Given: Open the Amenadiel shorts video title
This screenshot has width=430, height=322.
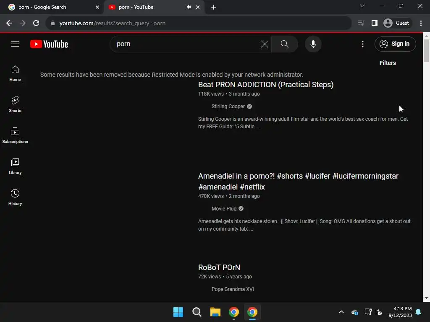Looking at the screenshot, I should (299, 181).
